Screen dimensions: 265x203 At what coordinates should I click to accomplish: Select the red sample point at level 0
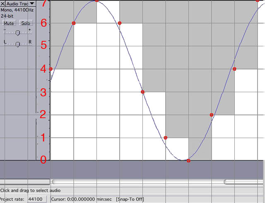tap(188, 160)
